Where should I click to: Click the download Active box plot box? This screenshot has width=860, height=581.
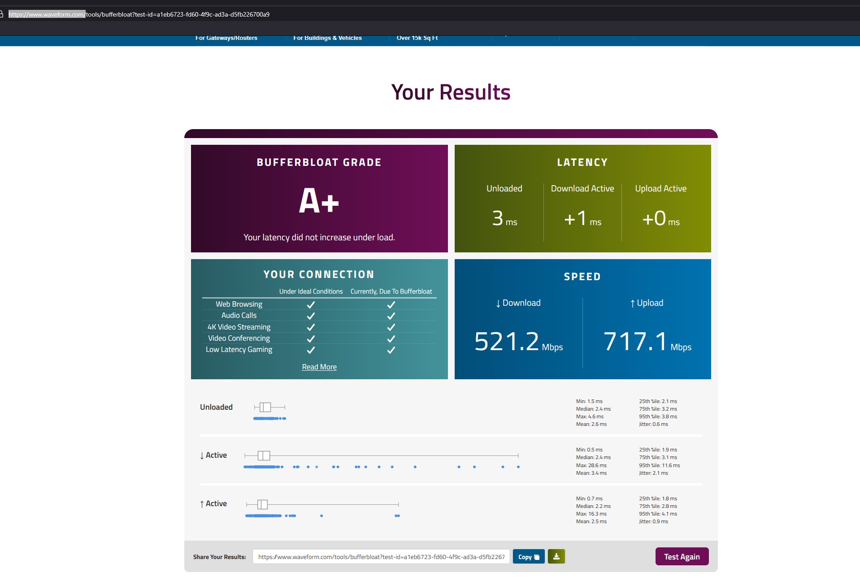coord(264,455)
